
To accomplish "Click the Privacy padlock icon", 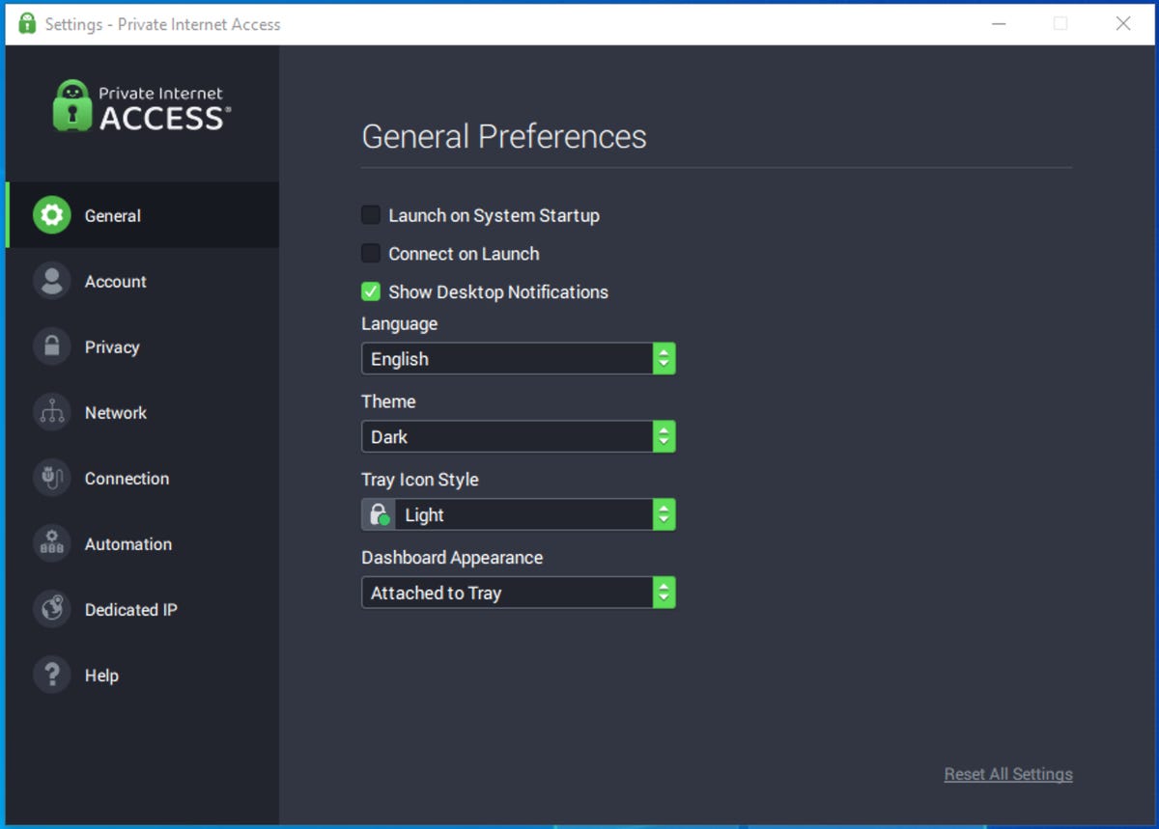I will (x=51, y=346).
